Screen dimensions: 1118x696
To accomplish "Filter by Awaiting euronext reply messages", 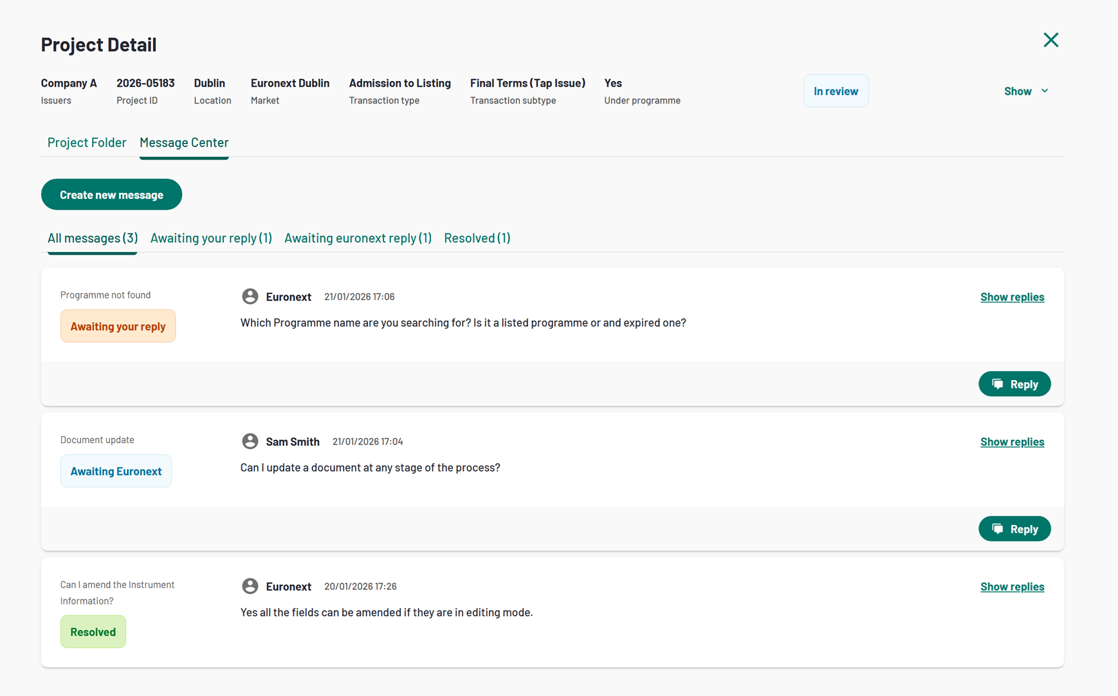I will [358, 238].
